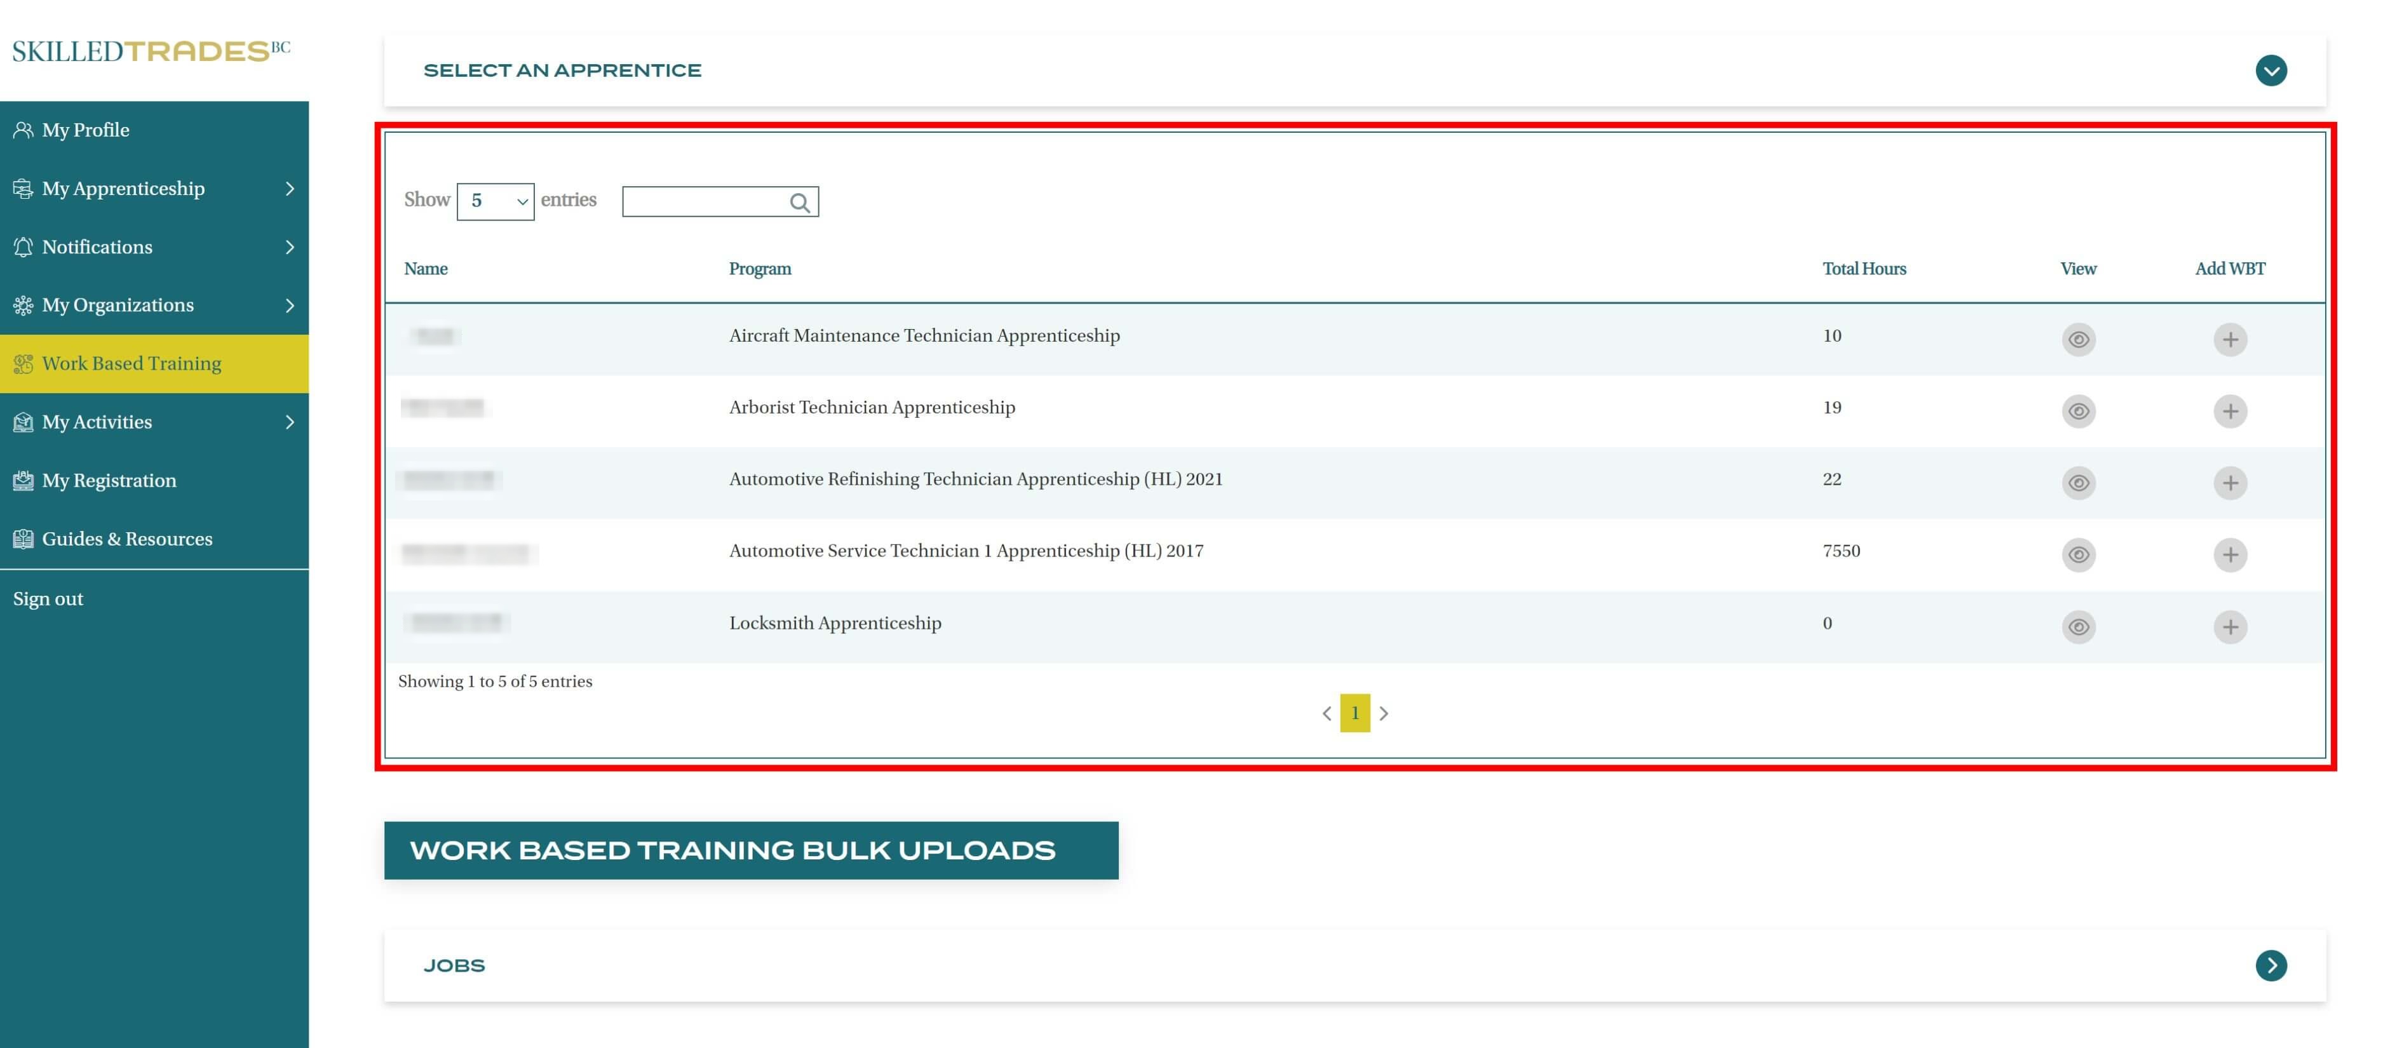Add WBT for Automotive Refinishing Technician row

pos(2229,483)
